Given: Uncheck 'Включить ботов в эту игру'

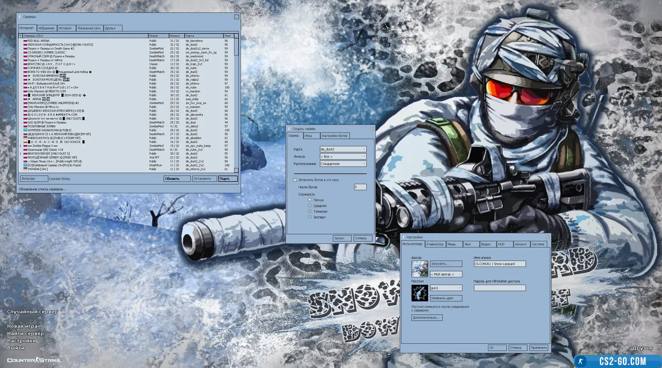Looking at the screenshot, I should (x=295, y=180).
